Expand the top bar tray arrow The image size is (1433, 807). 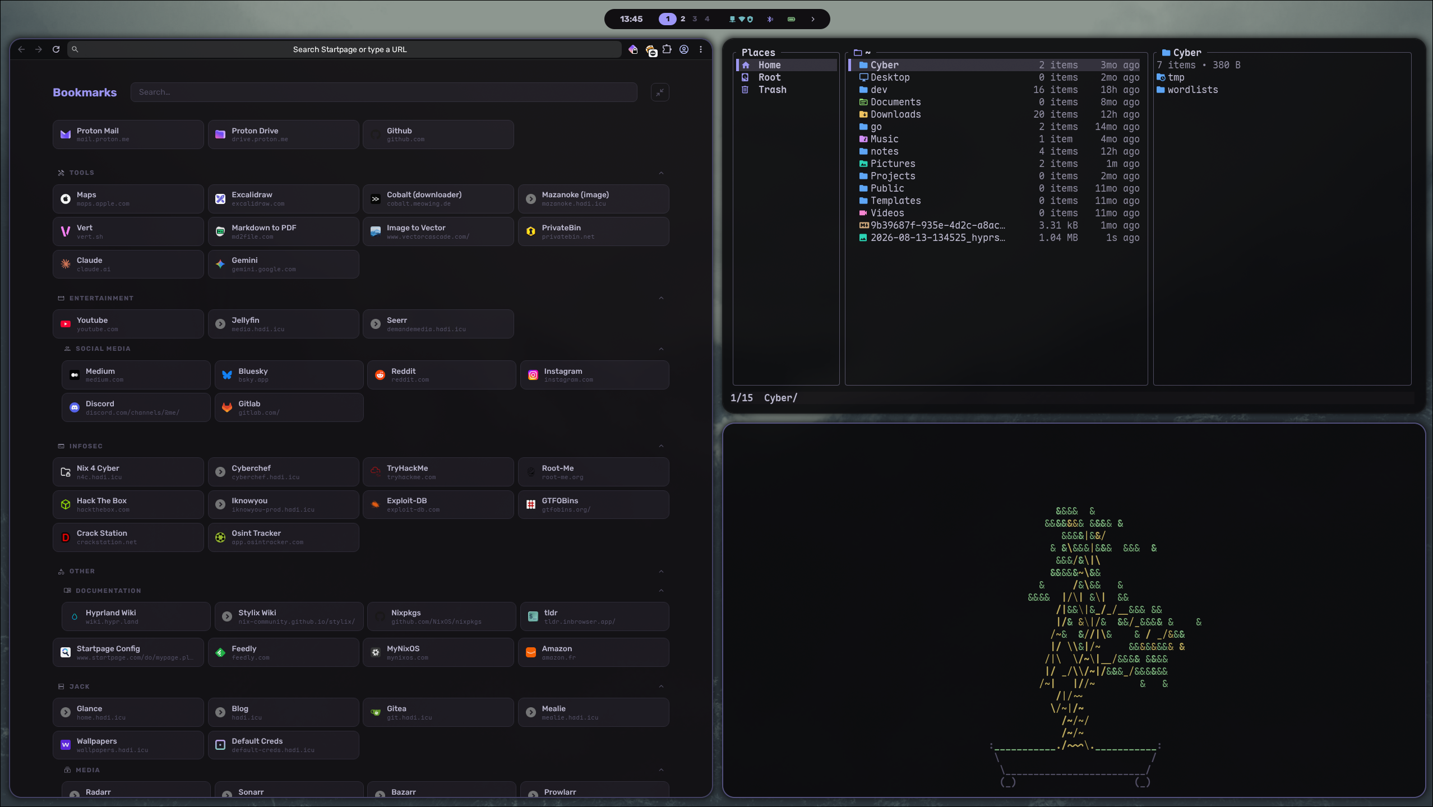(x=813, y=19)
